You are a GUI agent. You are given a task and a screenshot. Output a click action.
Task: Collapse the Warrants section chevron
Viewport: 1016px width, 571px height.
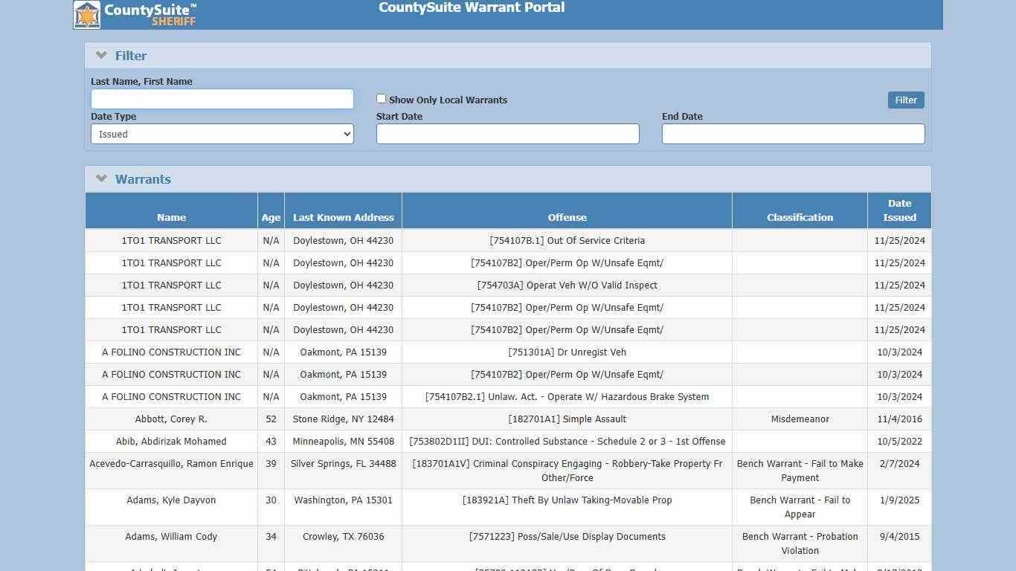101,178
